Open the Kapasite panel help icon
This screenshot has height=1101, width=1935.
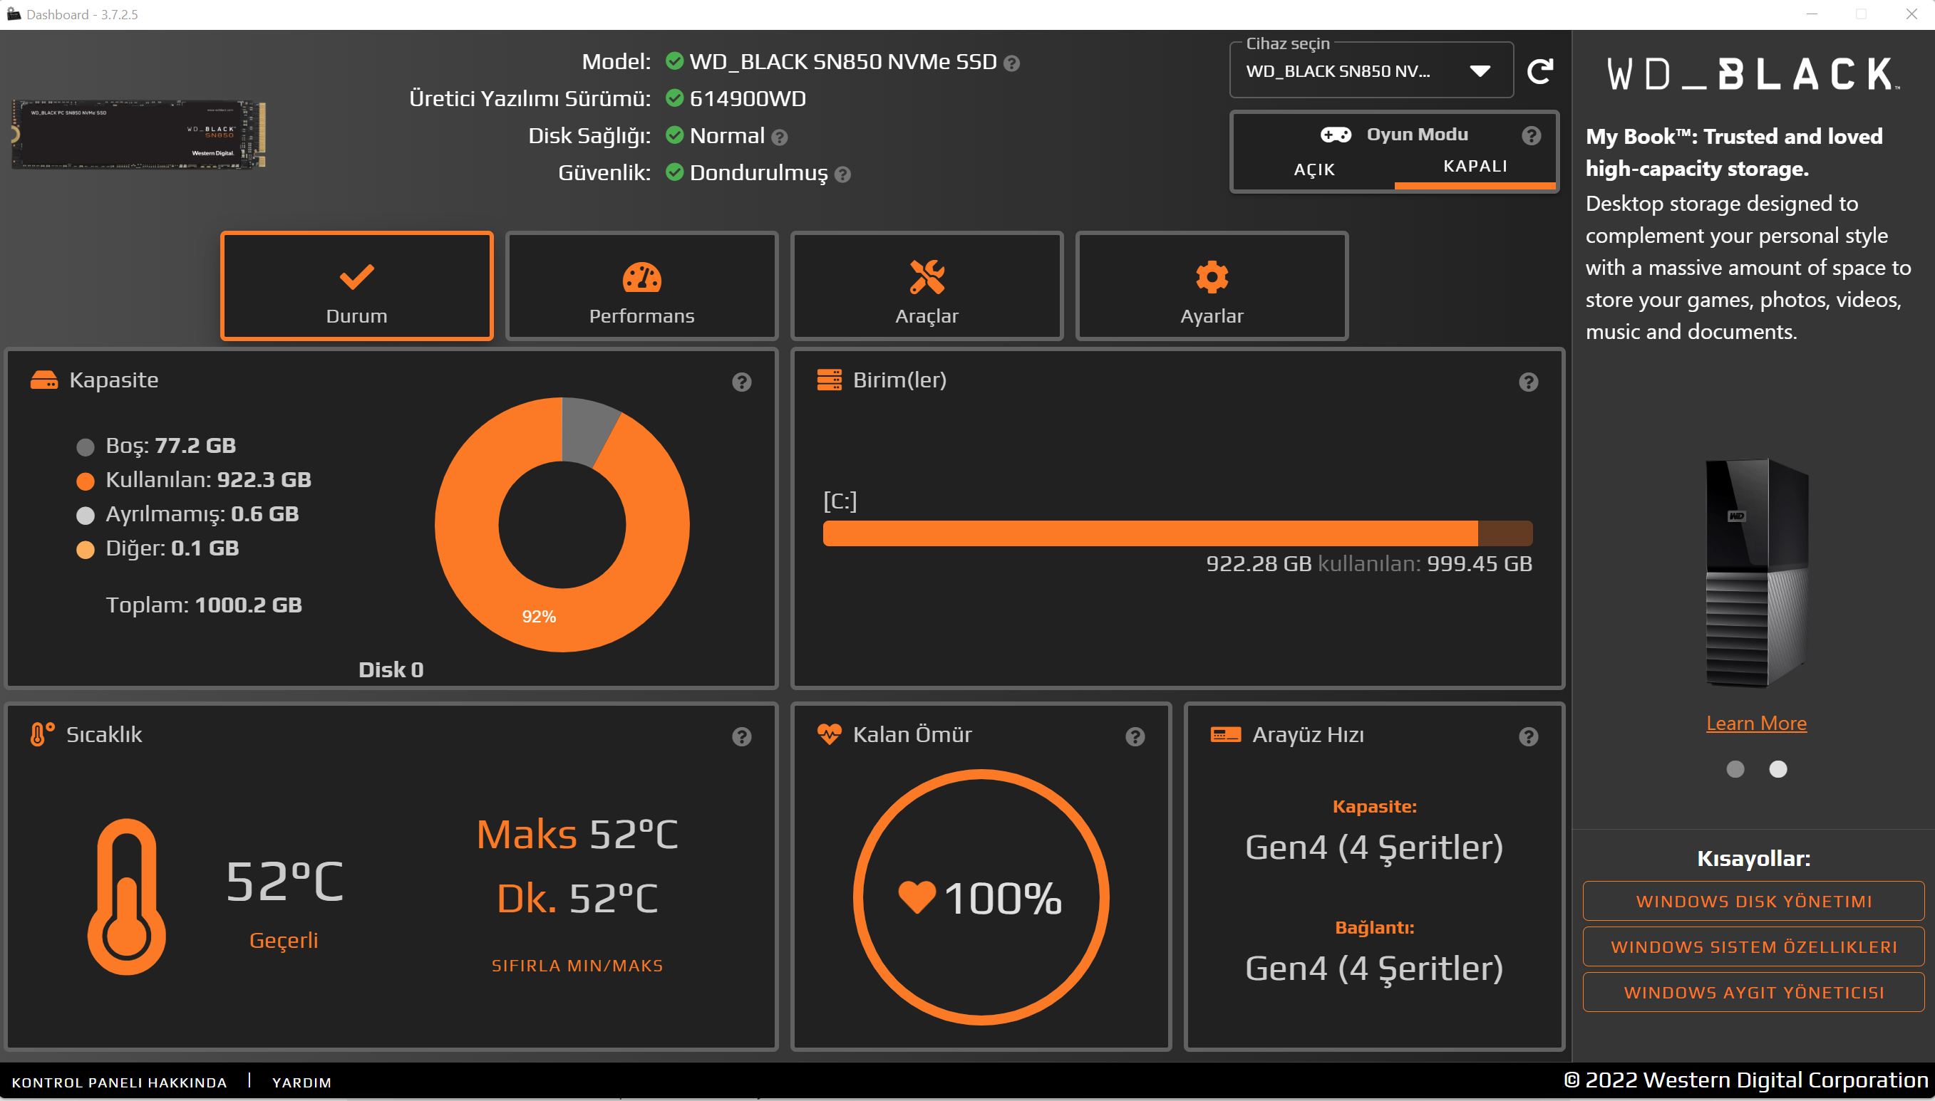pos(742,382)
